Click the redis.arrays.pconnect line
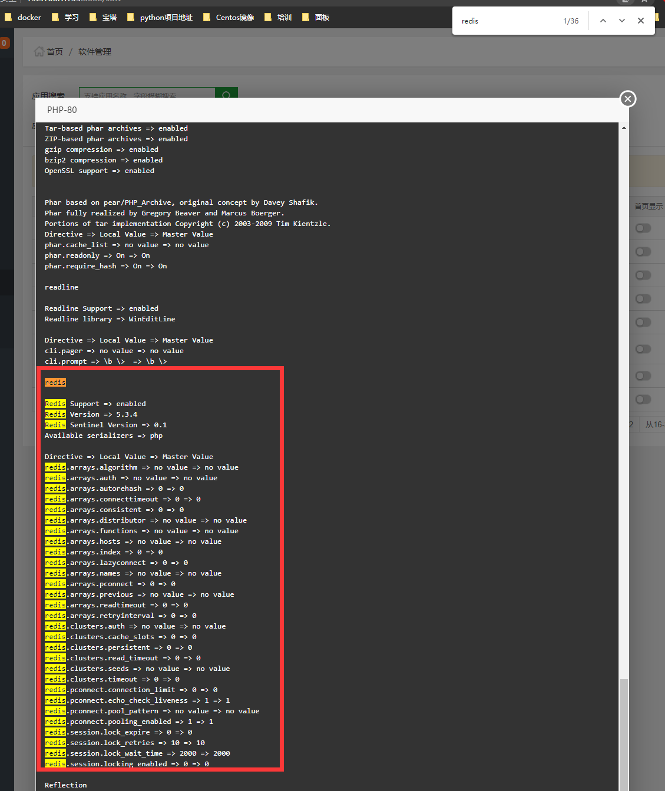Image resolution: width=665 pixels, height=791 pixels. coord(110,584)
